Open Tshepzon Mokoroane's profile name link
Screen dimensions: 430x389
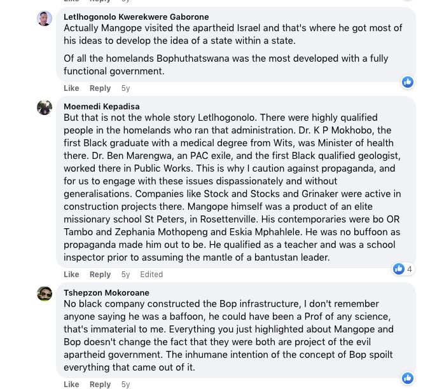tap(106, 293)
